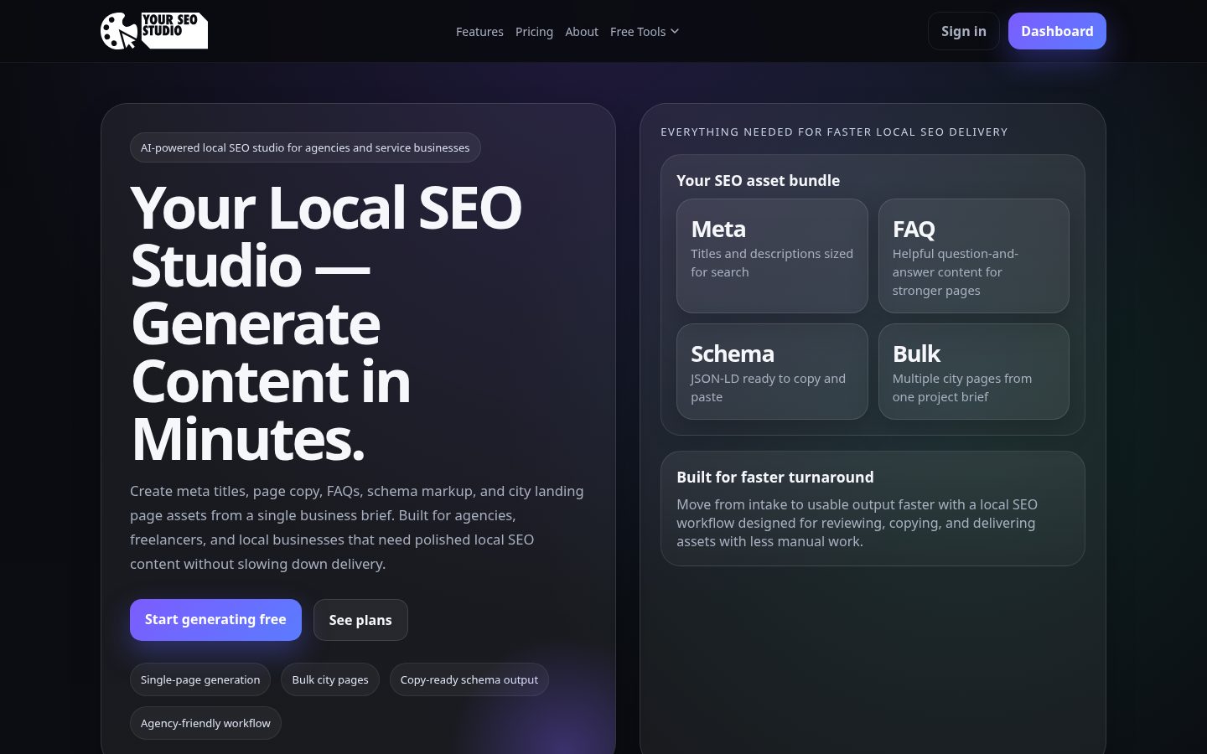The height and width of the screenshot is (754, 1207).
Task: Click the Bulk city pages tag
Action: pyautogui.click(x=330, y=679)
